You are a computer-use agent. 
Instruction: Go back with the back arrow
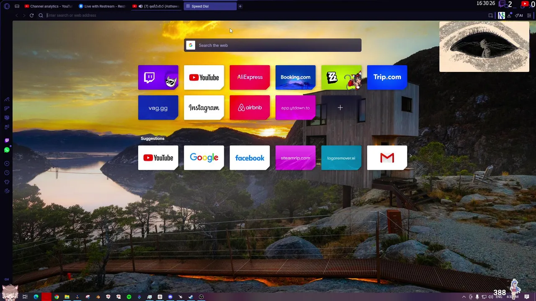[17, 15]
